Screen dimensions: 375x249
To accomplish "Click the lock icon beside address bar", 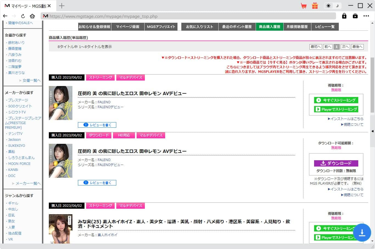I will [x=344, y=16].
